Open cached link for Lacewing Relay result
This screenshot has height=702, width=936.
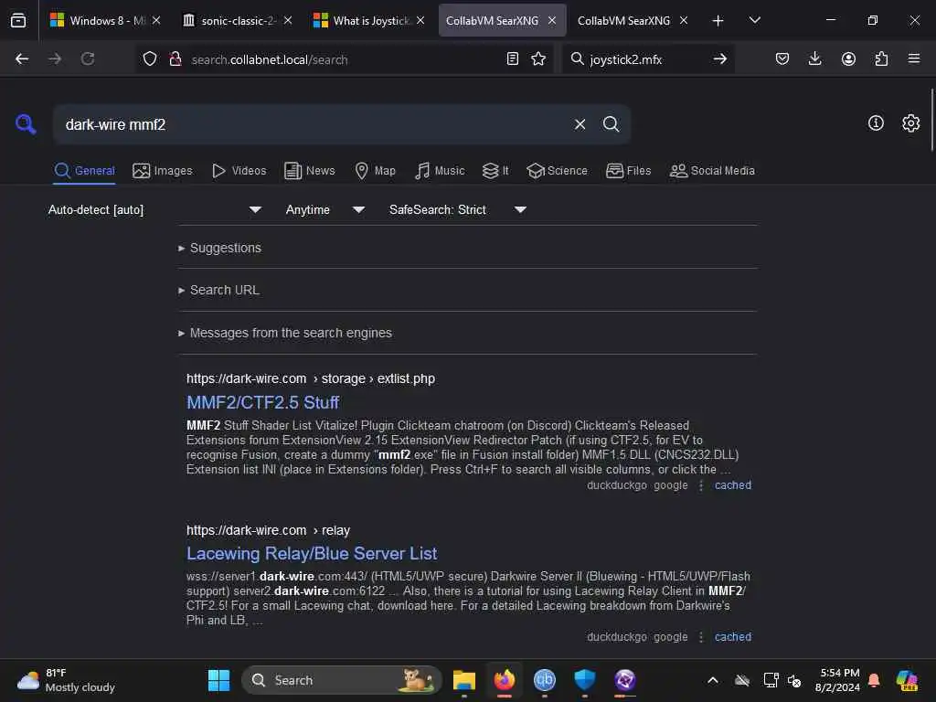tap(733, 637)
